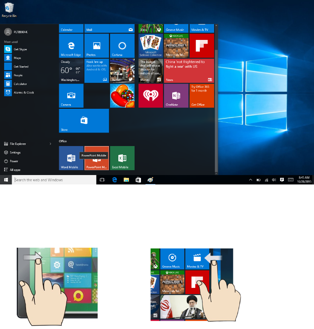Click the battery tray icon
314x329 pixels.
pyautogui.click(x=259, y=180)
